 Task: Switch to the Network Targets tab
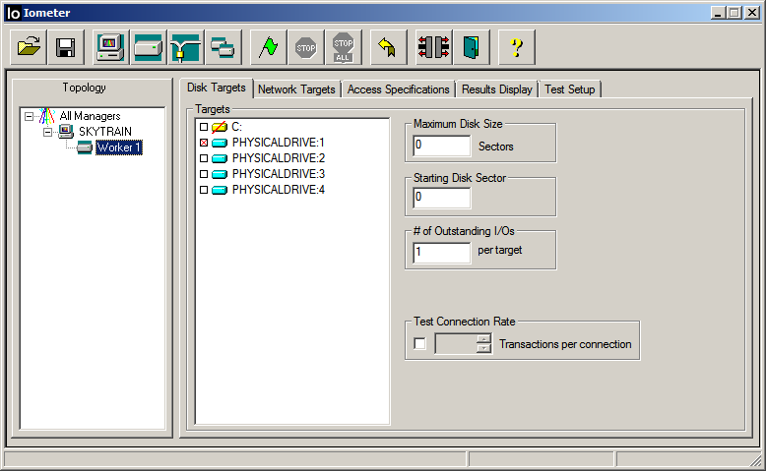(x=296, y=89)
